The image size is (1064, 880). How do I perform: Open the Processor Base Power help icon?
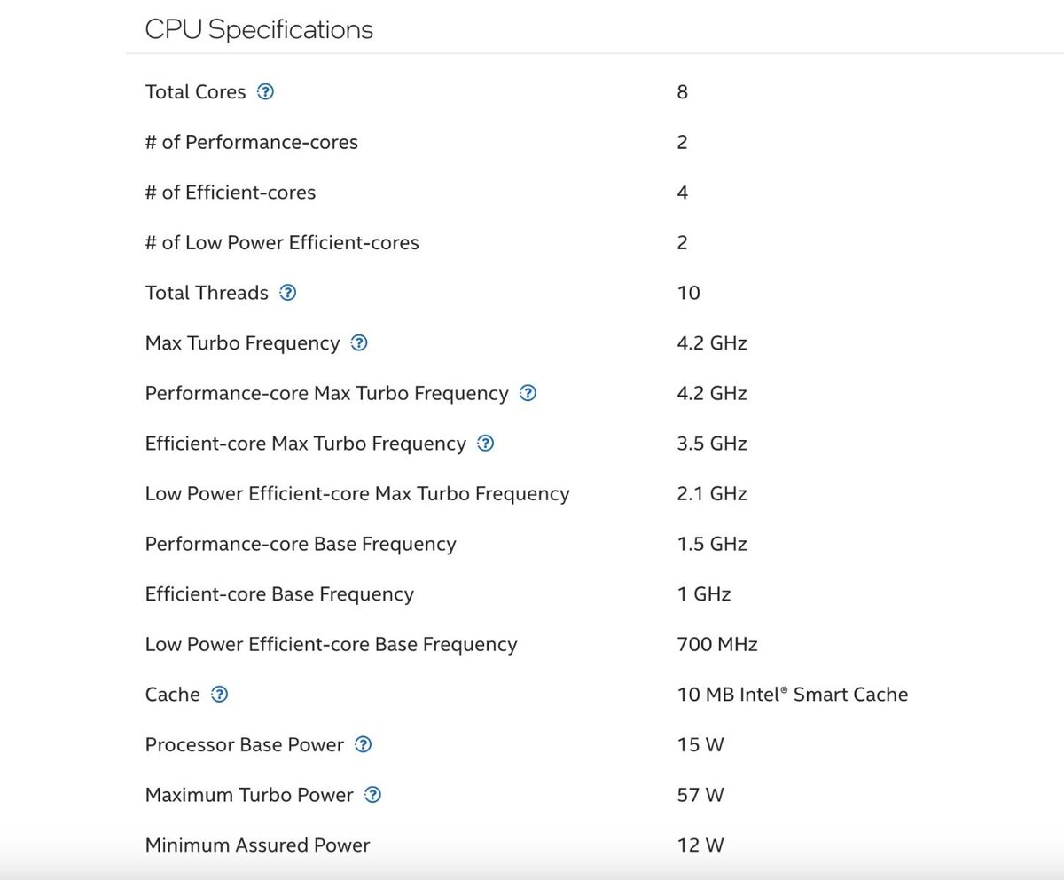tap(363, 744)
